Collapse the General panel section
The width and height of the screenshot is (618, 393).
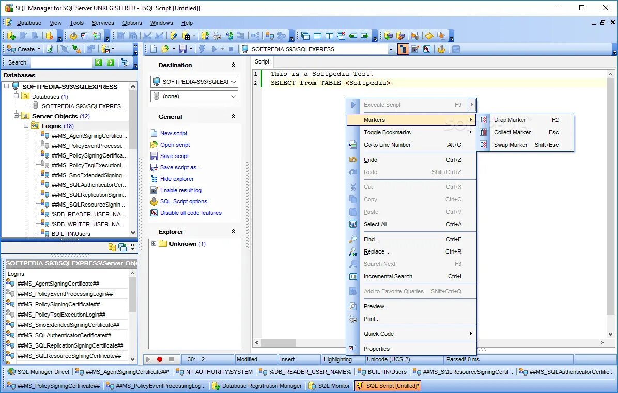click(234, 117)
